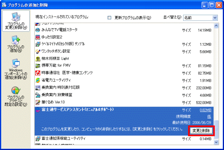Click scrollbar up arrow in program list
The width and height of the screenshot is (224, 150).
pyautogui.click(x=216, y=26)
